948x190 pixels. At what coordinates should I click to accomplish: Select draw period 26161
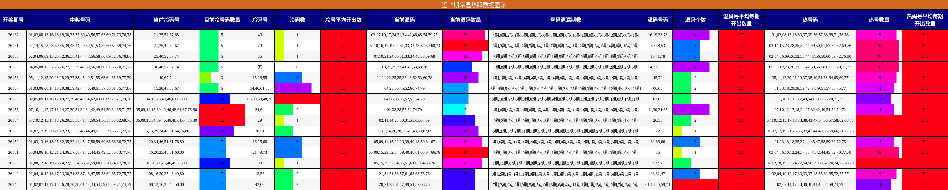(13, 46)
